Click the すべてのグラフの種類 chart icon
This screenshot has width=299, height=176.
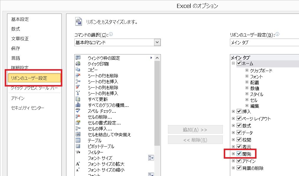[x=78, y=105]
